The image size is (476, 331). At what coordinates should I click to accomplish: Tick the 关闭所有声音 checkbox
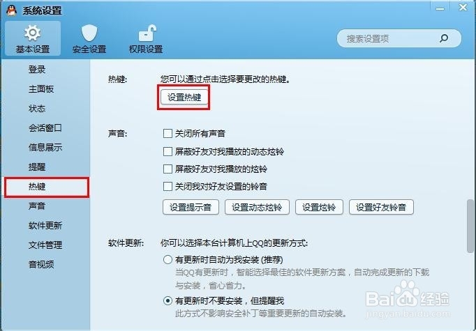tap(168, 133)
